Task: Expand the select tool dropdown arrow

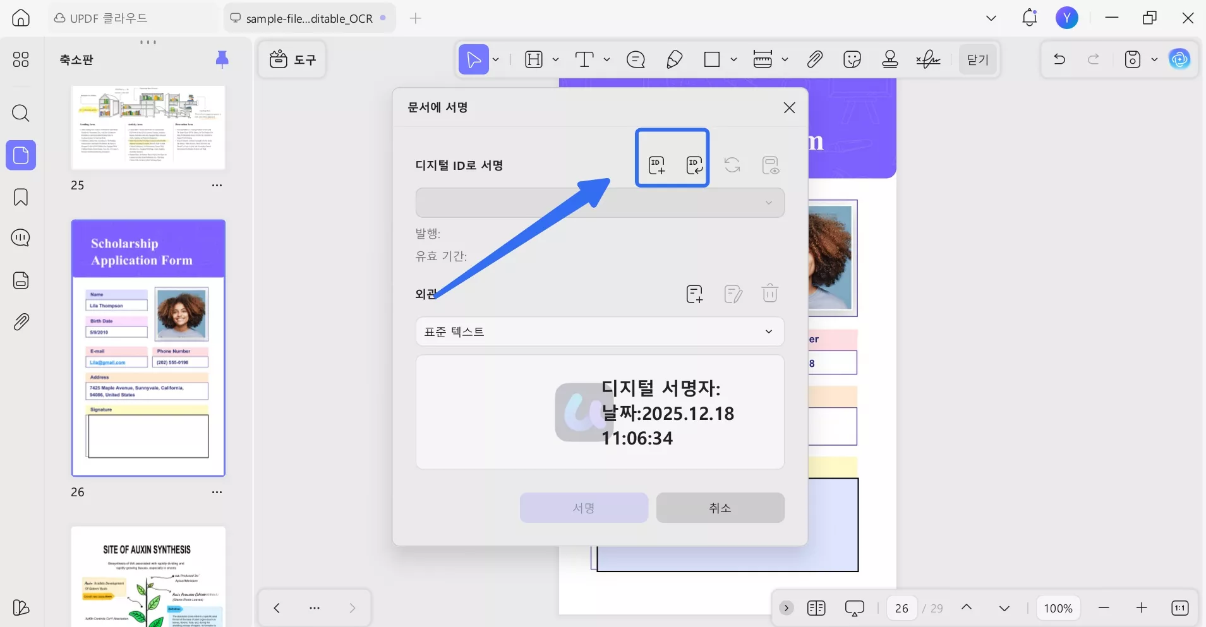Action: coord(495,59)
